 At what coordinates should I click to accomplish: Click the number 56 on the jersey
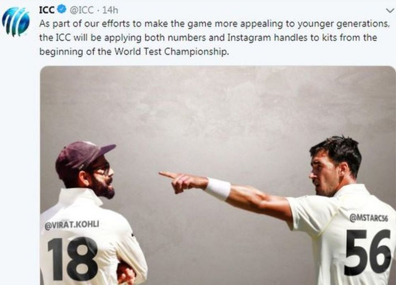[368, 252]
